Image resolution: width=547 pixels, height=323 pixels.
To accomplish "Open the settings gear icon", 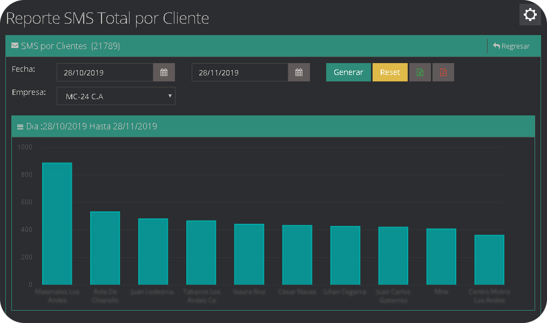I will [530, 15].
